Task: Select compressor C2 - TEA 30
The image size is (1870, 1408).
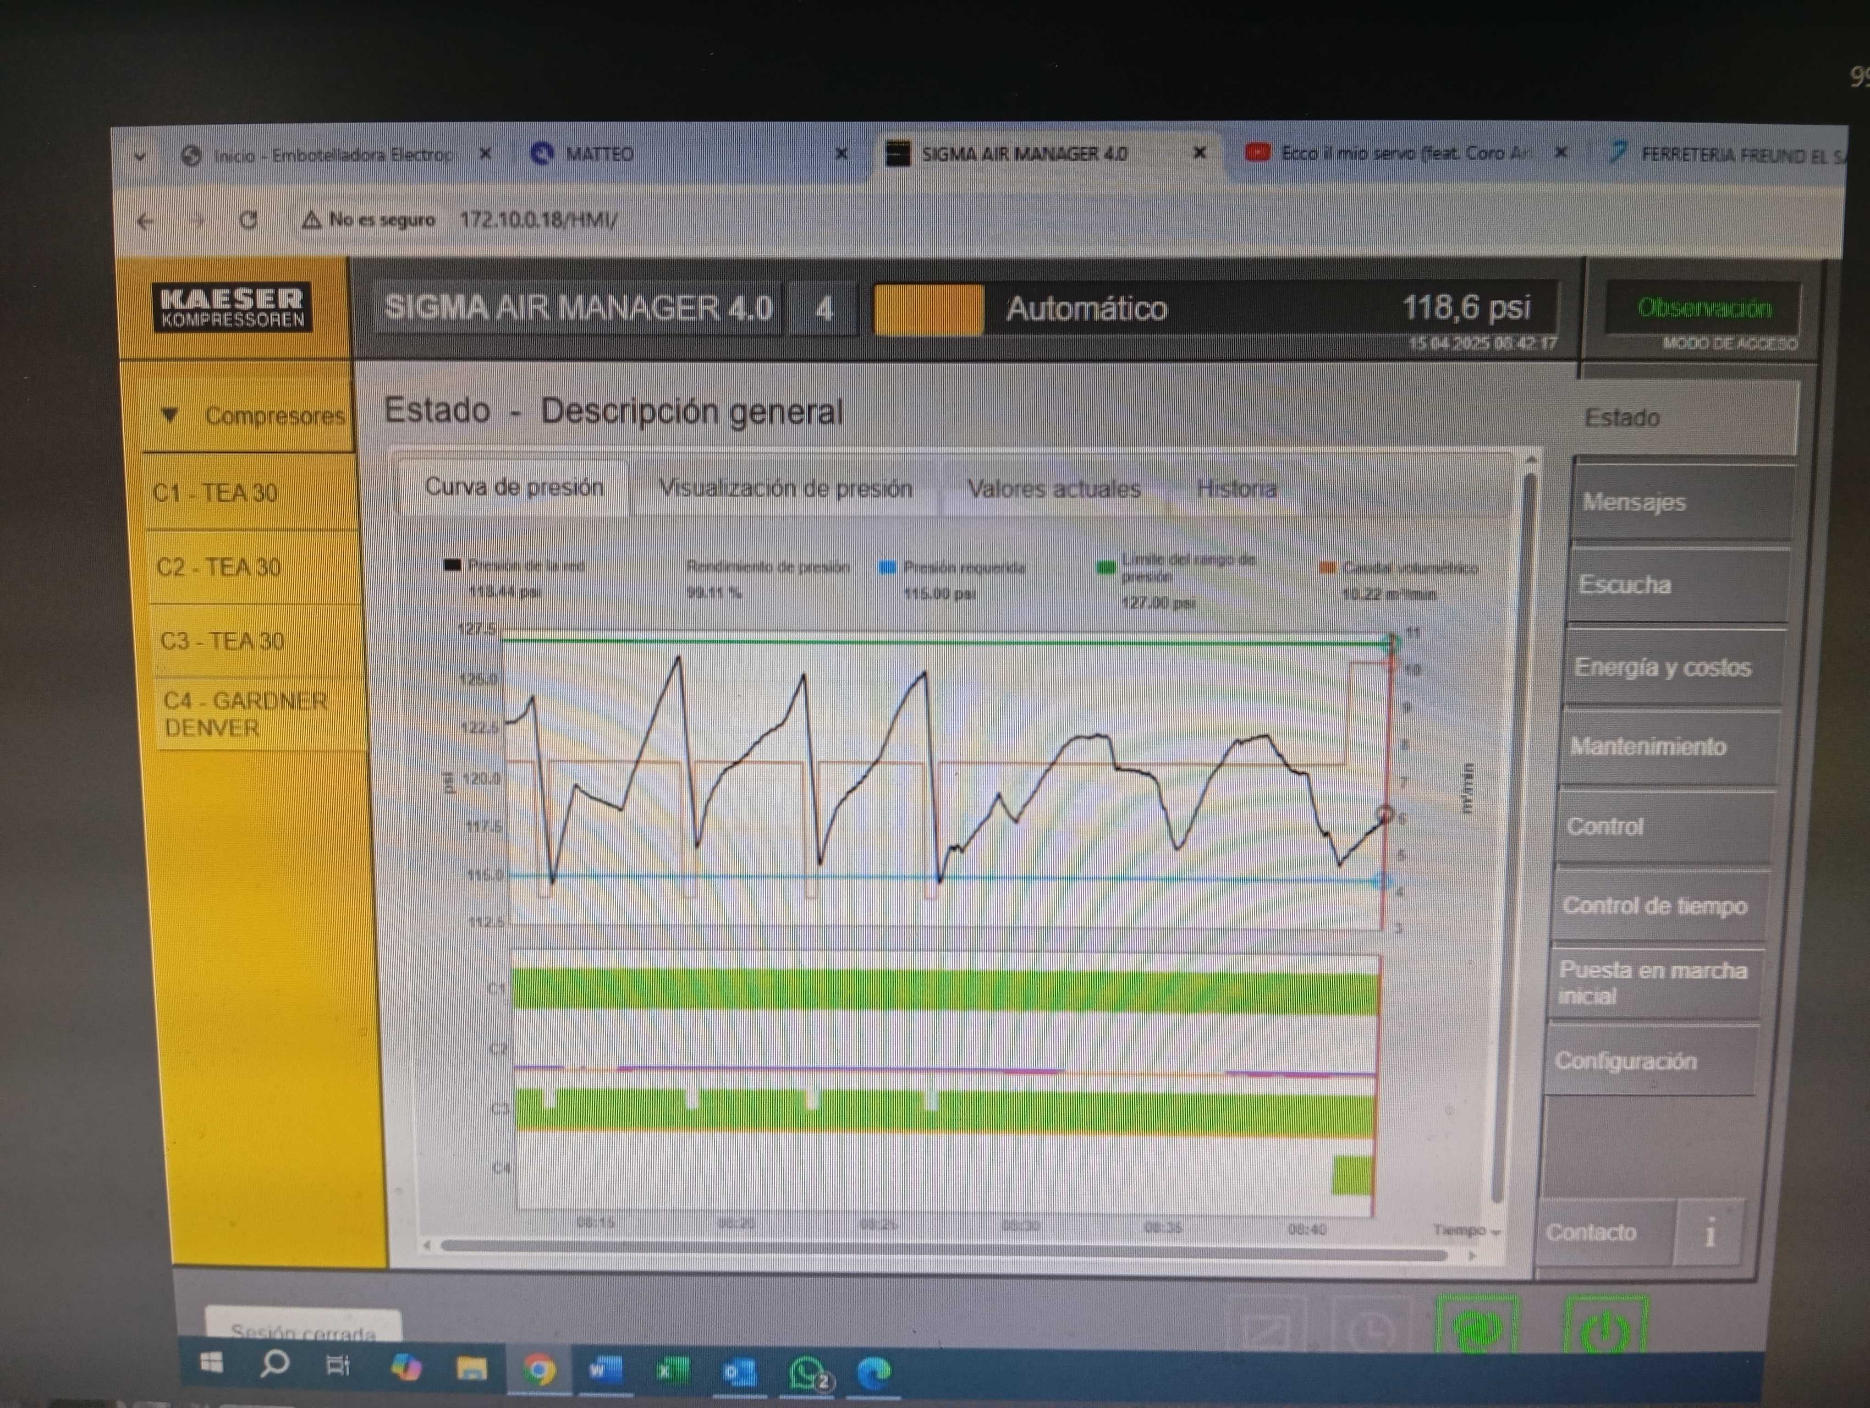Action: pyautogui.click(x=253, y=567)
